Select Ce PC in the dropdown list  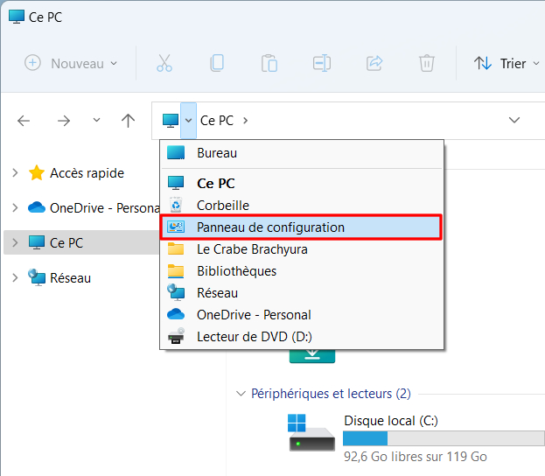click(x=302, y=183)
